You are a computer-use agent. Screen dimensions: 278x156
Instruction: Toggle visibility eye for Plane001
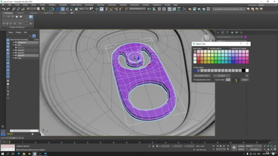[13, 48]
